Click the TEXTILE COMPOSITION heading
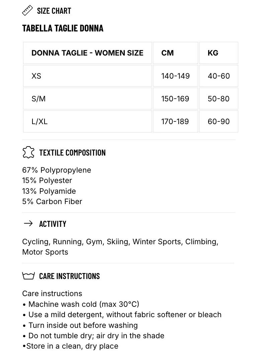Screen dimensions: 255x362 72,153
